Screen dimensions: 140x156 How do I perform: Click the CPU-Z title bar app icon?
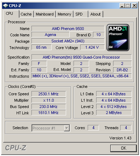click(x=5, y=6)
